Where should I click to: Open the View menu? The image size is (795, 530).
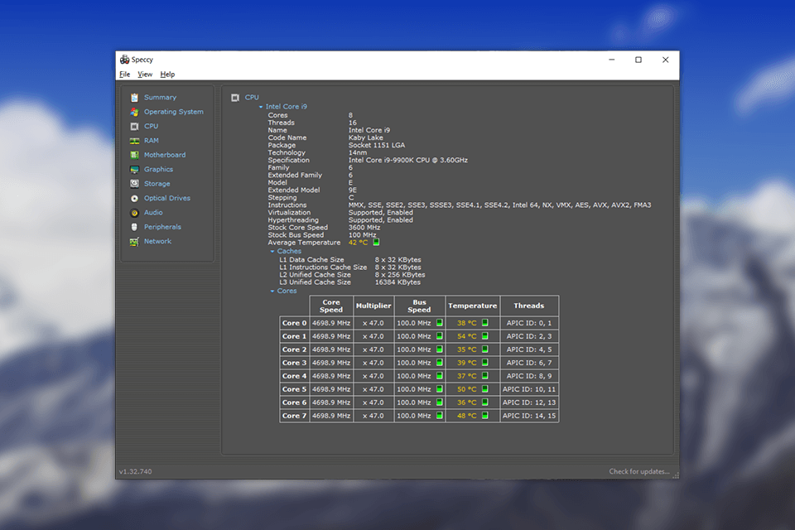[x=145, y=74]
